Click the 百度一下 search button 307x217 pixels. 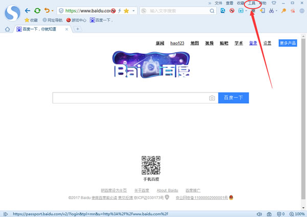click(x=233, y=98)
